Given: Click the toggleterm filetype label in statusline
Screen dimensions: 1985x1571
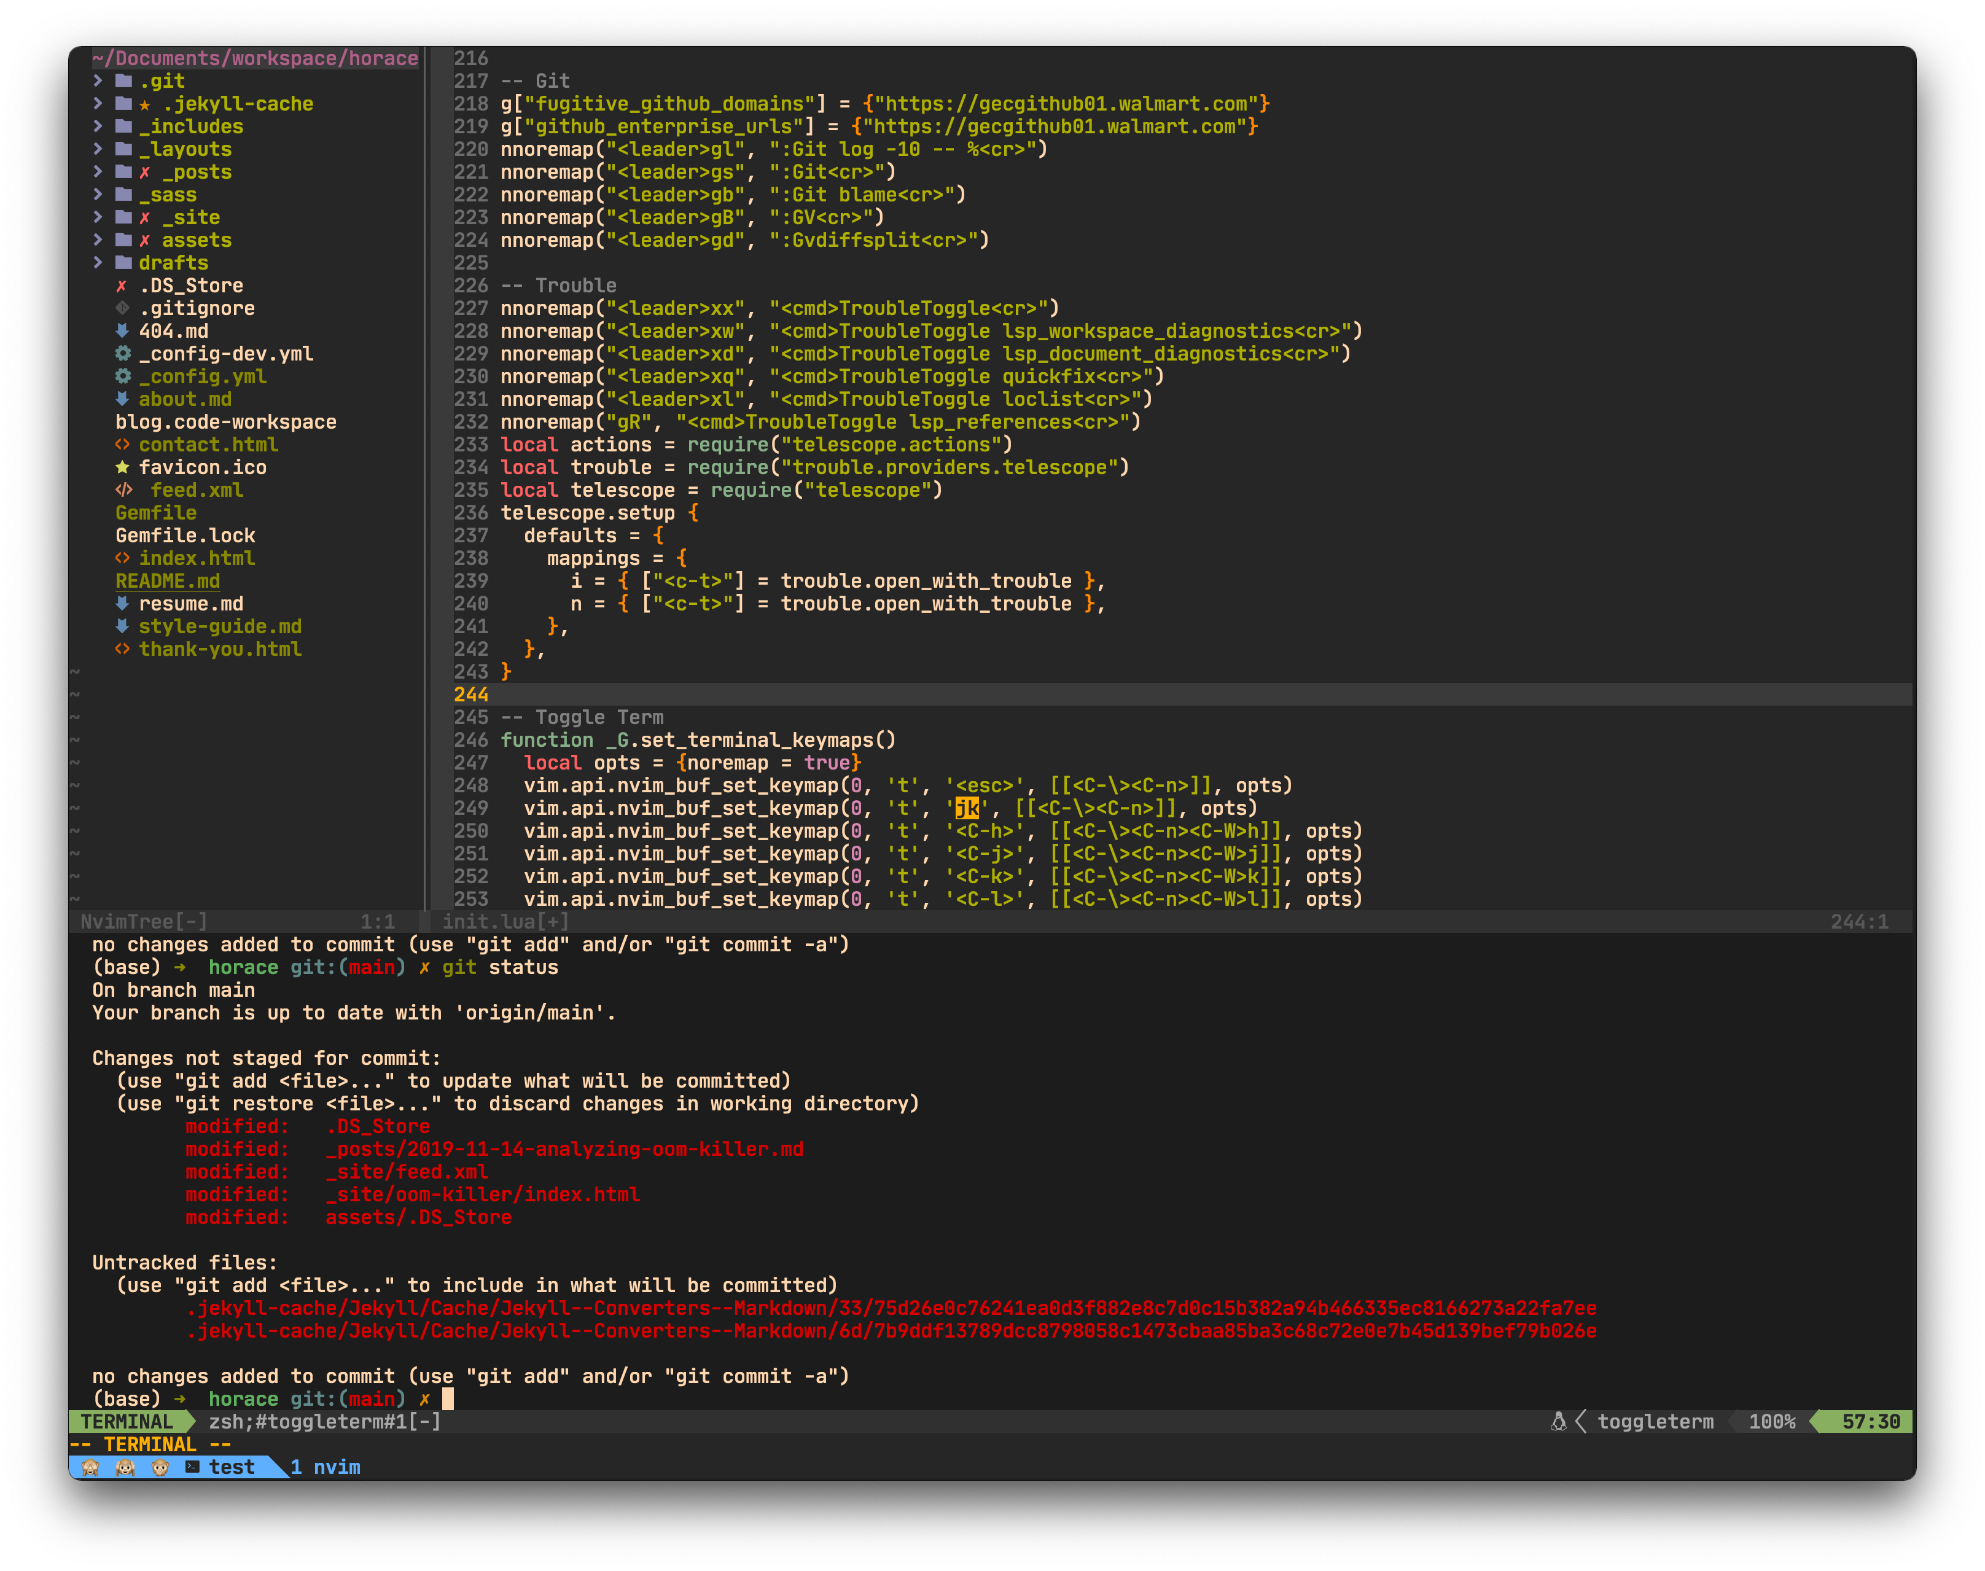Looking at the screenshot, I should tap(1655, 1421).
